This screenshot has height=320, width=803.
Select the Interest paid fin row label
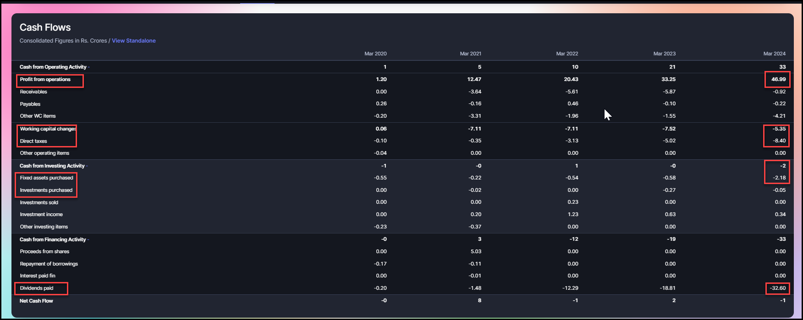tap(38, 276)
